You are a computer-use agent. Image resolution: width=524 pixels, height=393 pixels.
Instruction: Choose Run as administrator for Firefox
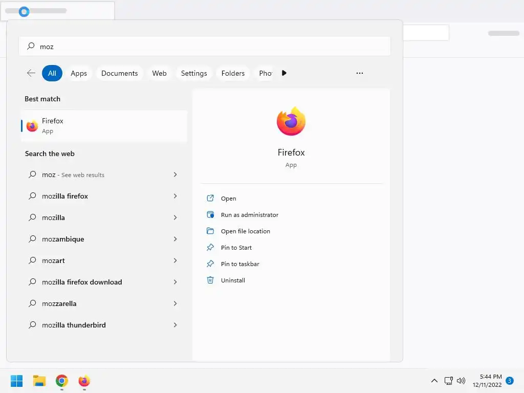(249, 215)
